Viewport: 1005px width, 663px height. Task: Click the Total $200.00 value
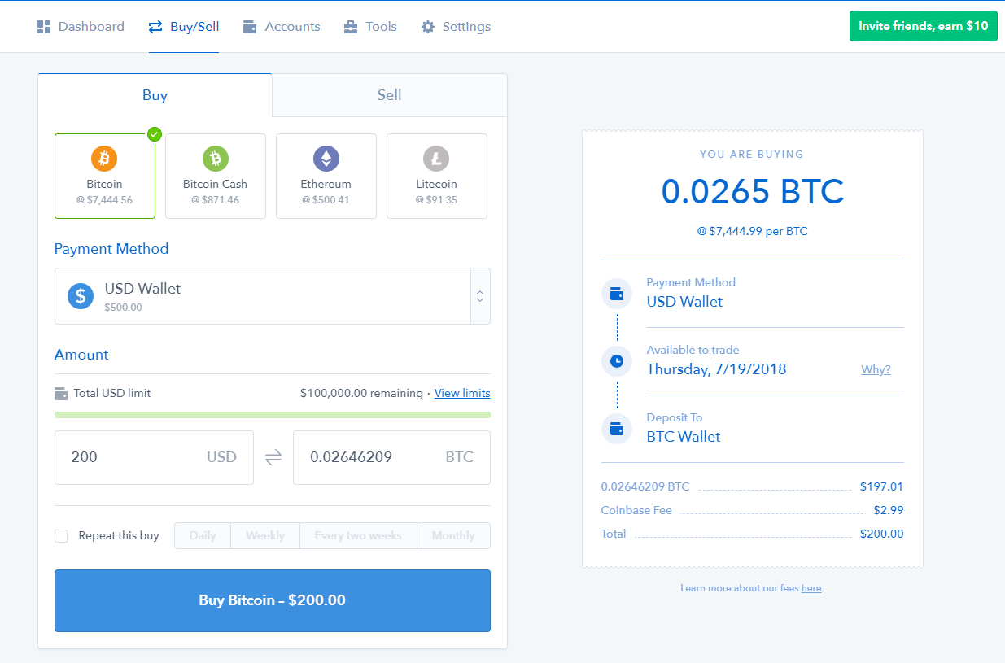coord(882,534)
